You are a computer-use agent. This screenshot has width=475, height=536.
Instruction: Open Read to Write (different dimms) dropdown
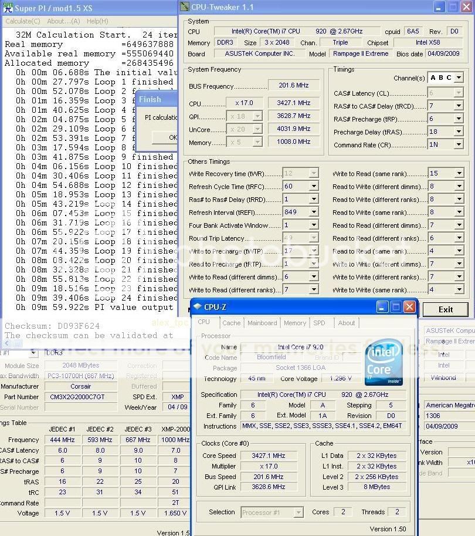[x=459, y=186]
